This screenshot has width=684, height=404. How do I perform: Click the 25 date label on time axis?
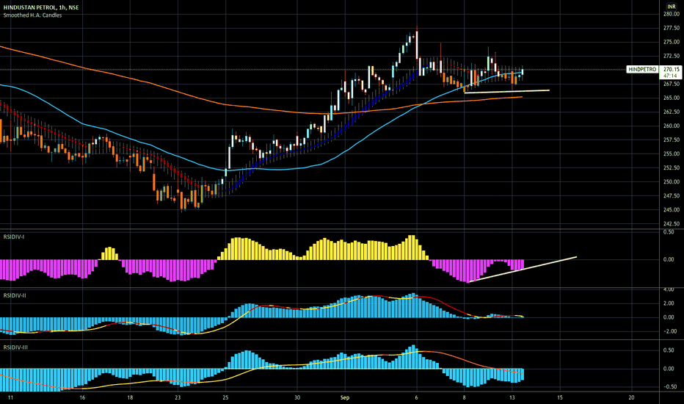click(225, 397)
